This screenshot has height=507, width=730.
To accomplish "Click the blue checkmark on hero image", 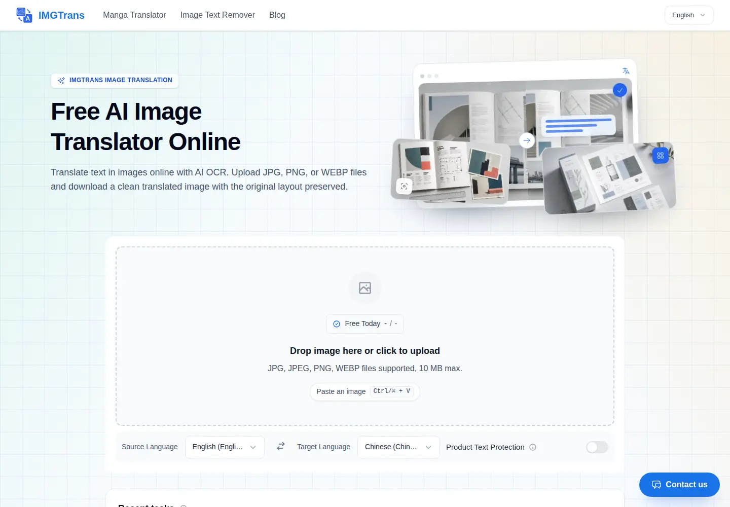I will (620, 90).
